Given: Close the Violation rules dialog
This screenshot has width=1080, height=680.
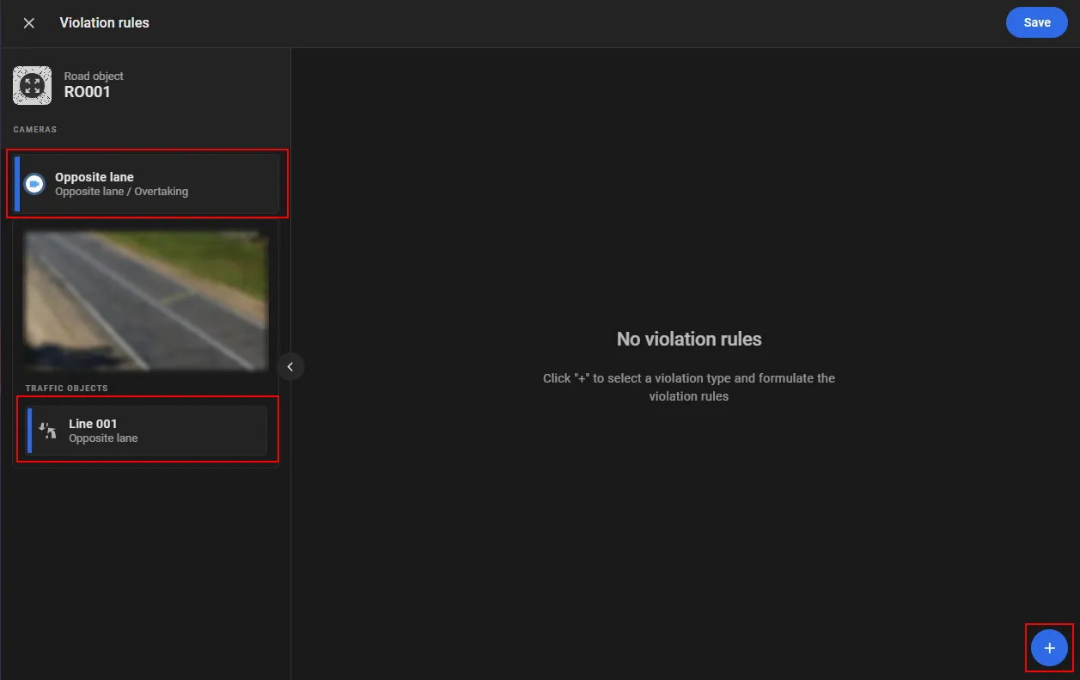Looking at the screenshot, I should tap(29, 23).
